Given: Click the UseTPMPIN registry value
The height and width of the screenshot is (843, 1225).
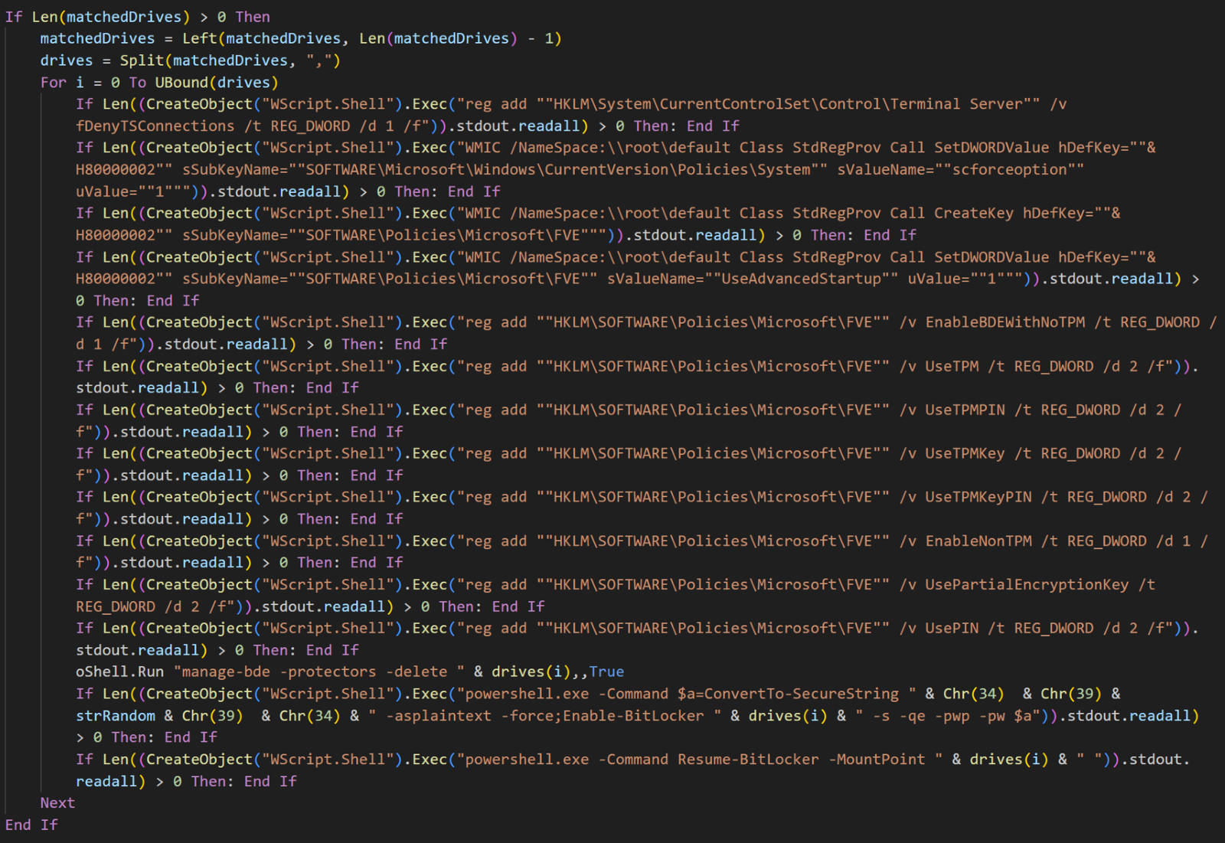Looking at the screenshot, I should [x=965, y=410].
